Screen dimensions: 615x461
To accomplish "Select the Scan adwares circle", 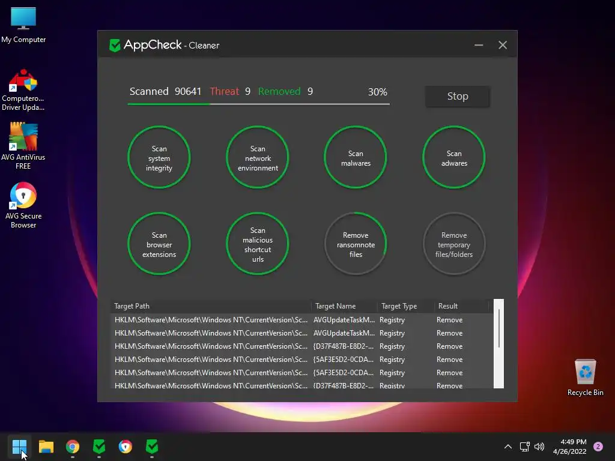I will coord(454,158).
